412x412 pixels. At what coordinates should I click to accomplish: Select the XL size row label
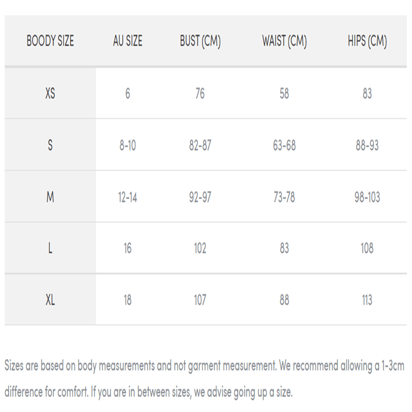pos(50,299)
